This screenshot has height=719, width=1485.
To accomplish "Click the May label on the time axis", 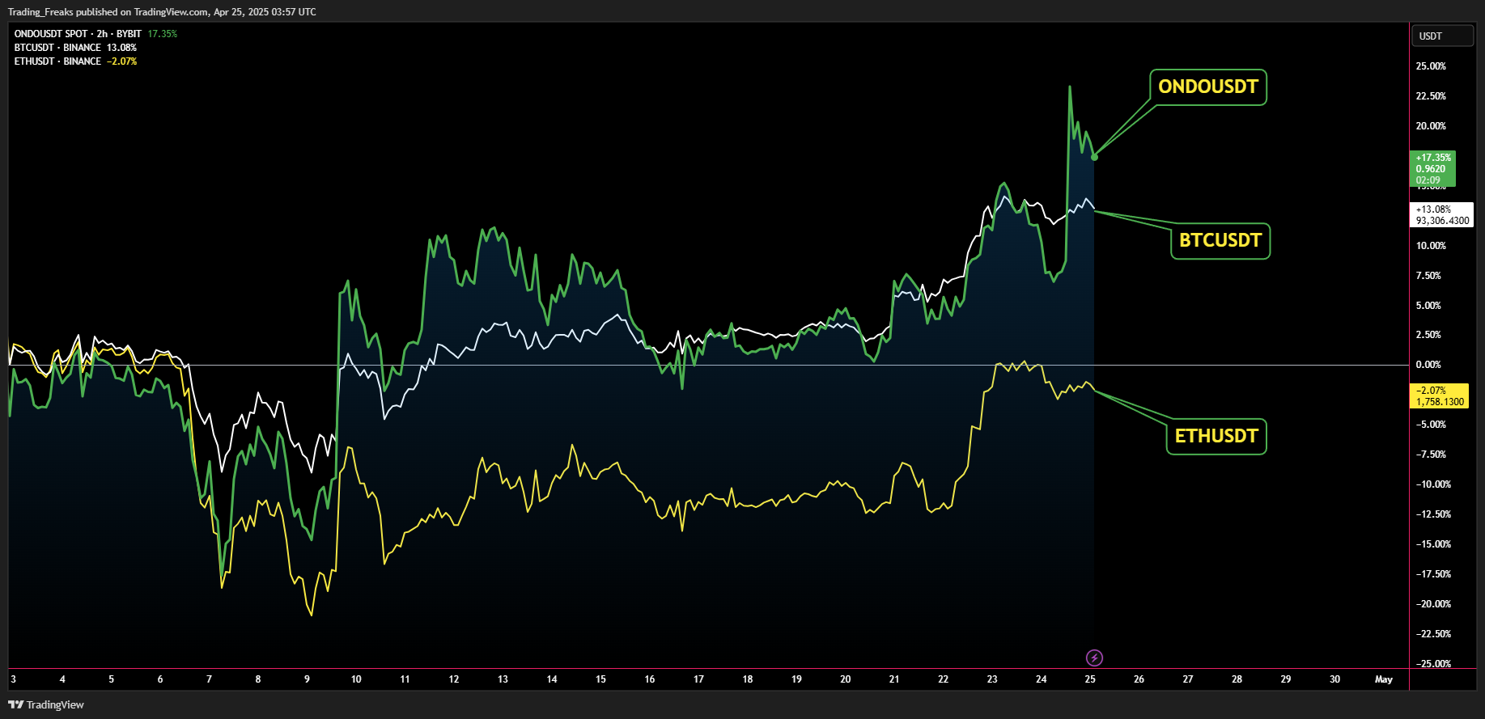I will [1383, 679].
